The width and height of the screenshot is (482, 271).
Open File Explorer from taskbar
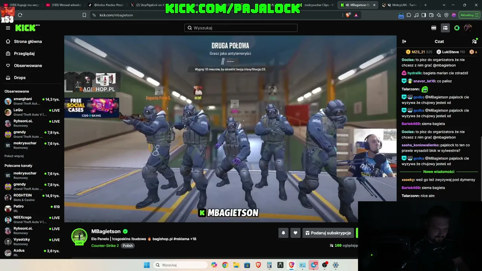pyautogui.click(x=236, y=265)
